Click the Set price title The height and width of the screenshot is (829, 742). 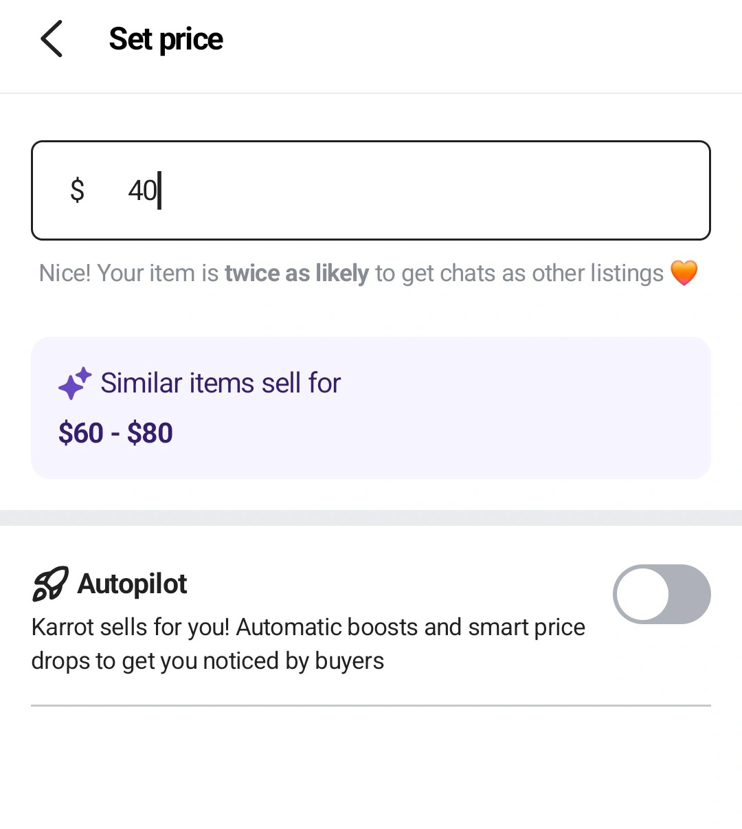pos(166,39)
